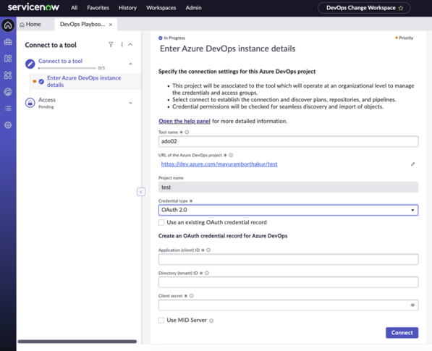Click info icon next to Application (client) ID
This screenshot has width=432, height=351.
tap(208, 250)
